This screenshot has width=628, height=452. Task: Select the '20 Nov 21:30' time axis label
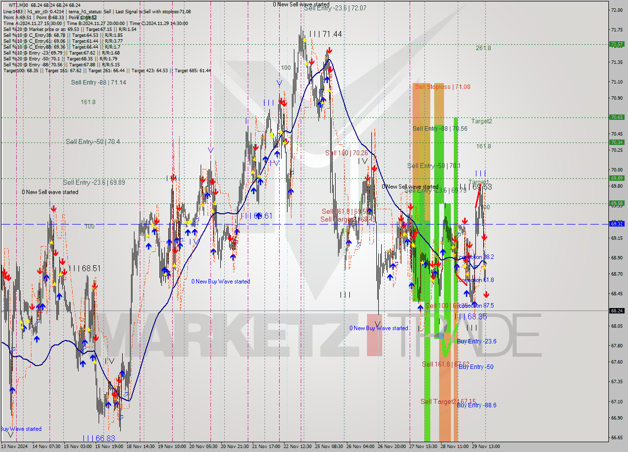click(235, 447)
